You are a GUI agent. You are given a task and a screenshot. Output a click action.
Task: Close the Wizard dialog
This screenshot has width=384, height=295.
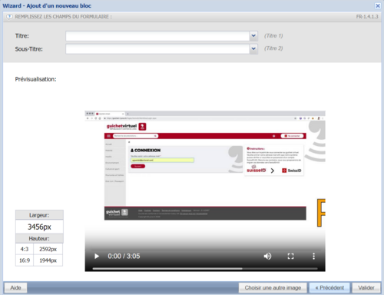(x=378, y=5)
